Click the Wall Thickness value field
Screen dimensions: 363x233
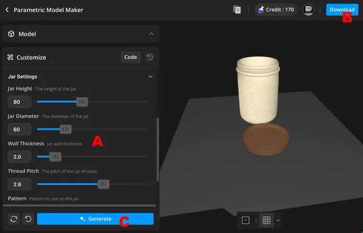point(20,156)
